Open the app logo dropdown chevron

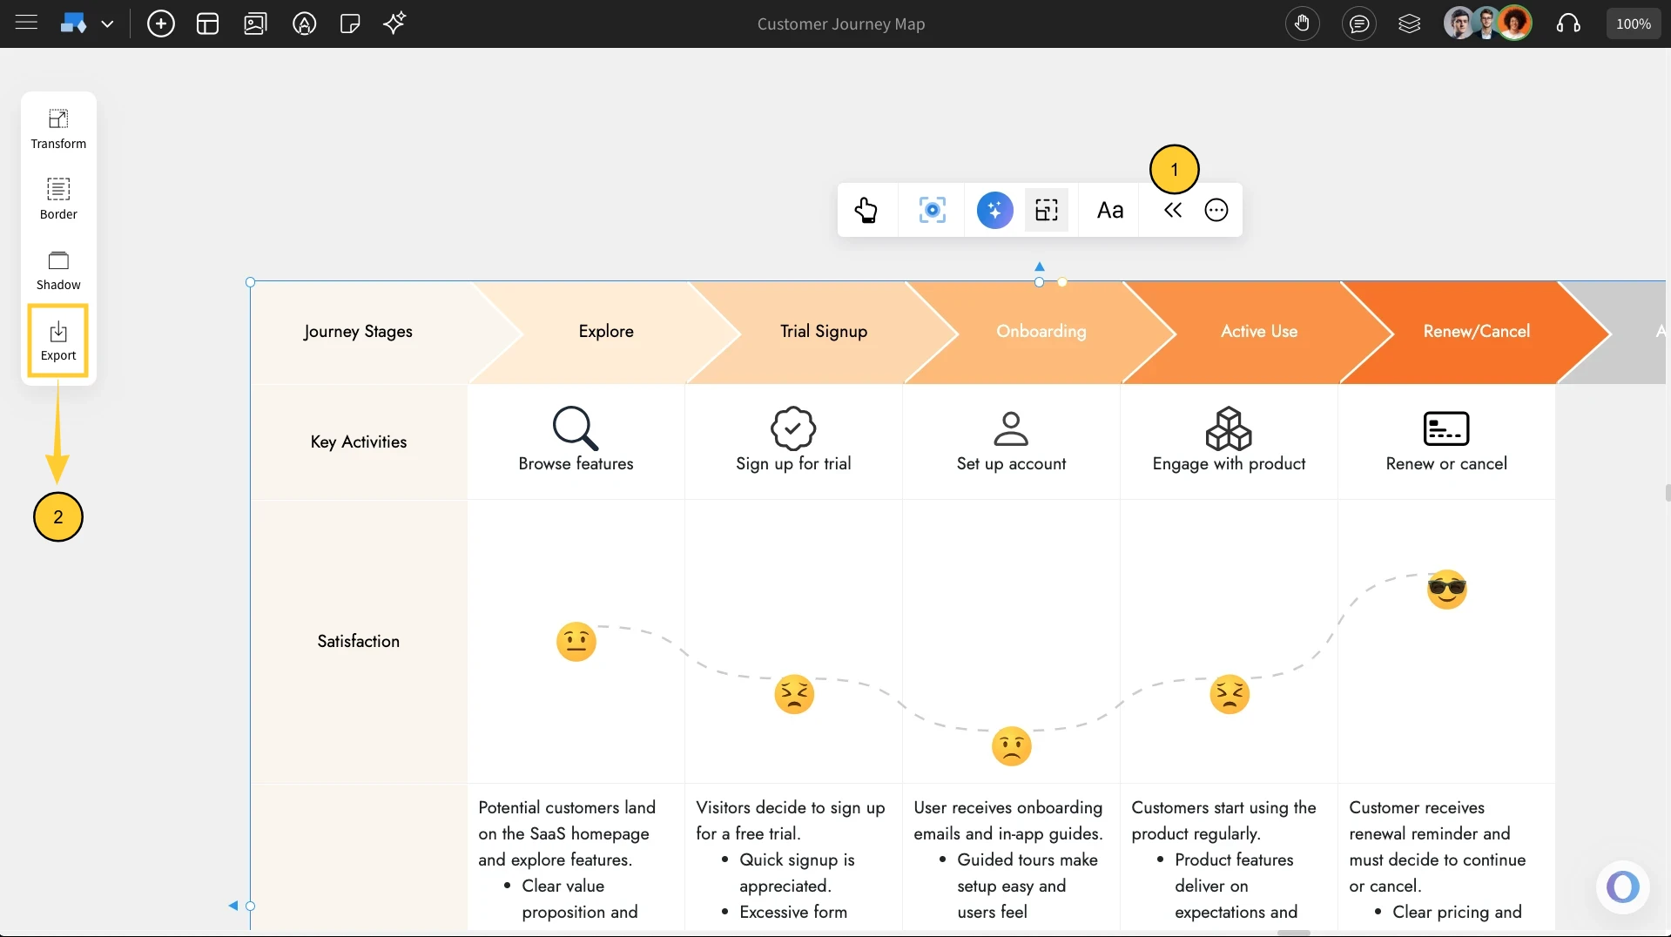[108, 24]
